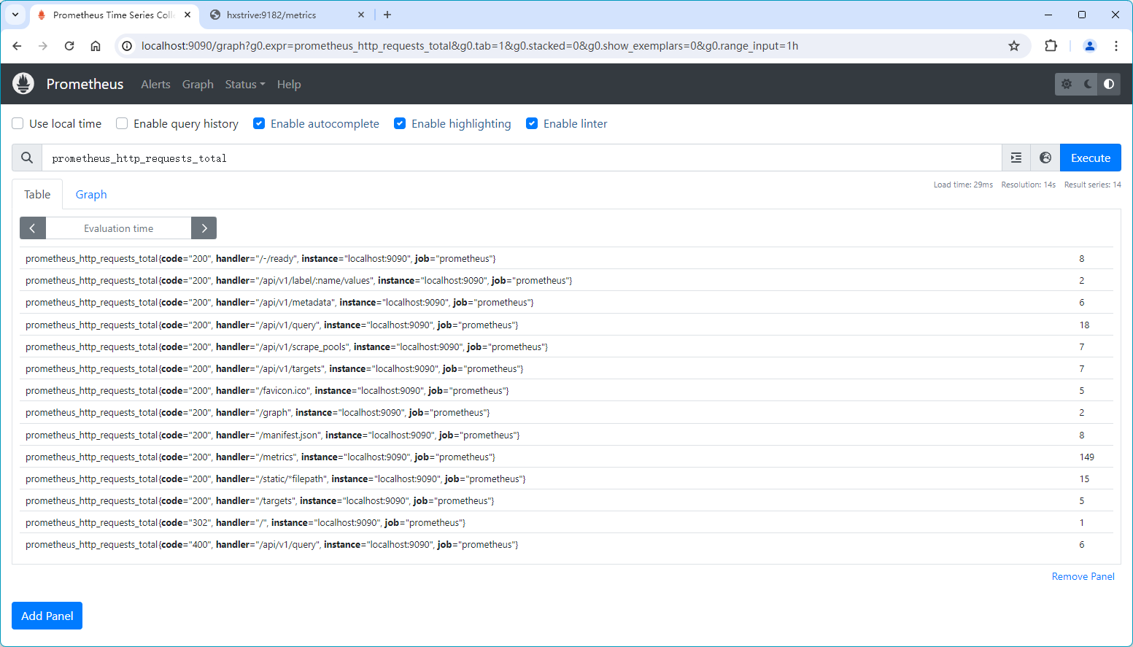The width and height of the screenshot is (1133, 647).
Task: Click the value 18 in the results
Action: pos(1084,325)
